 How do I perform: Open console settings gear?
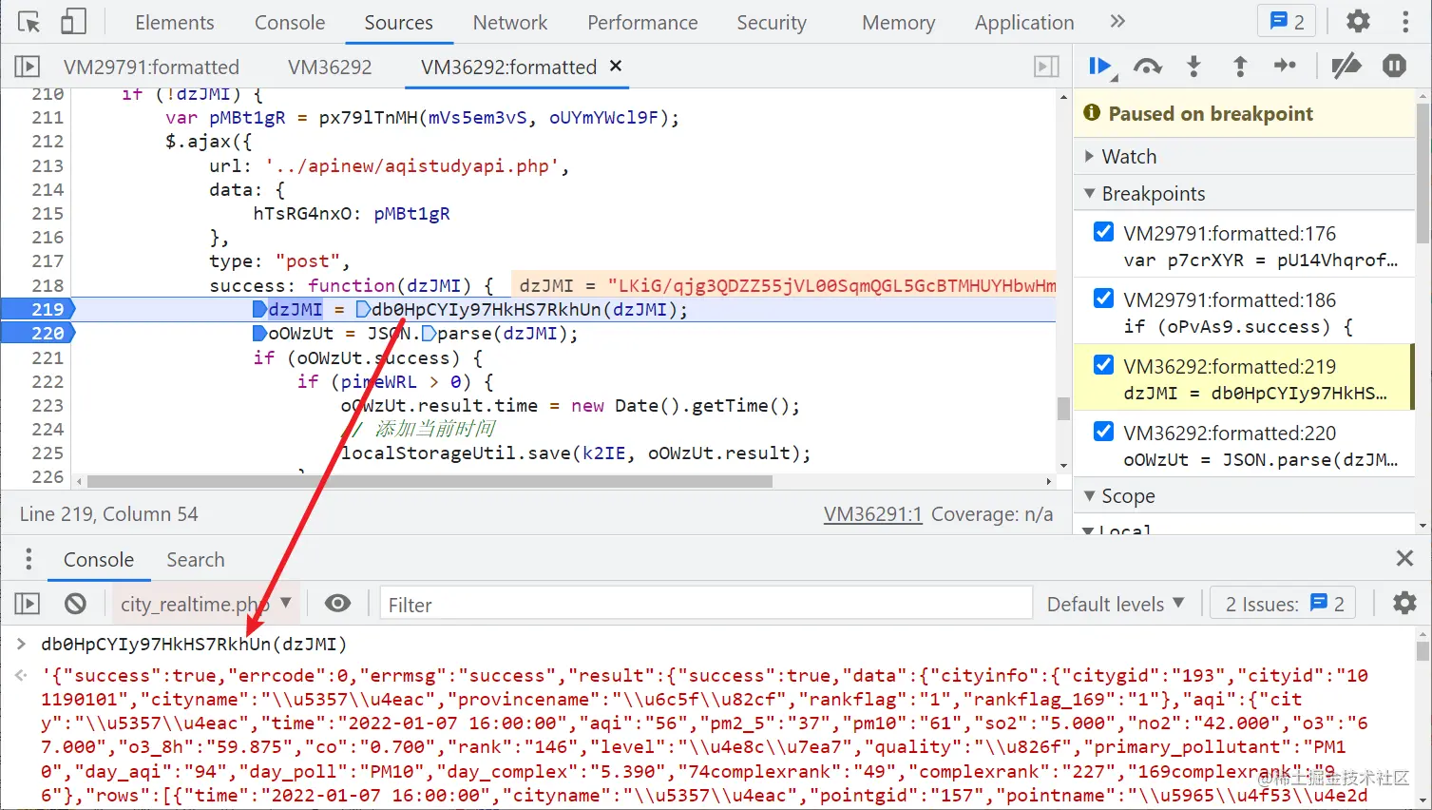coord(1404,603)
